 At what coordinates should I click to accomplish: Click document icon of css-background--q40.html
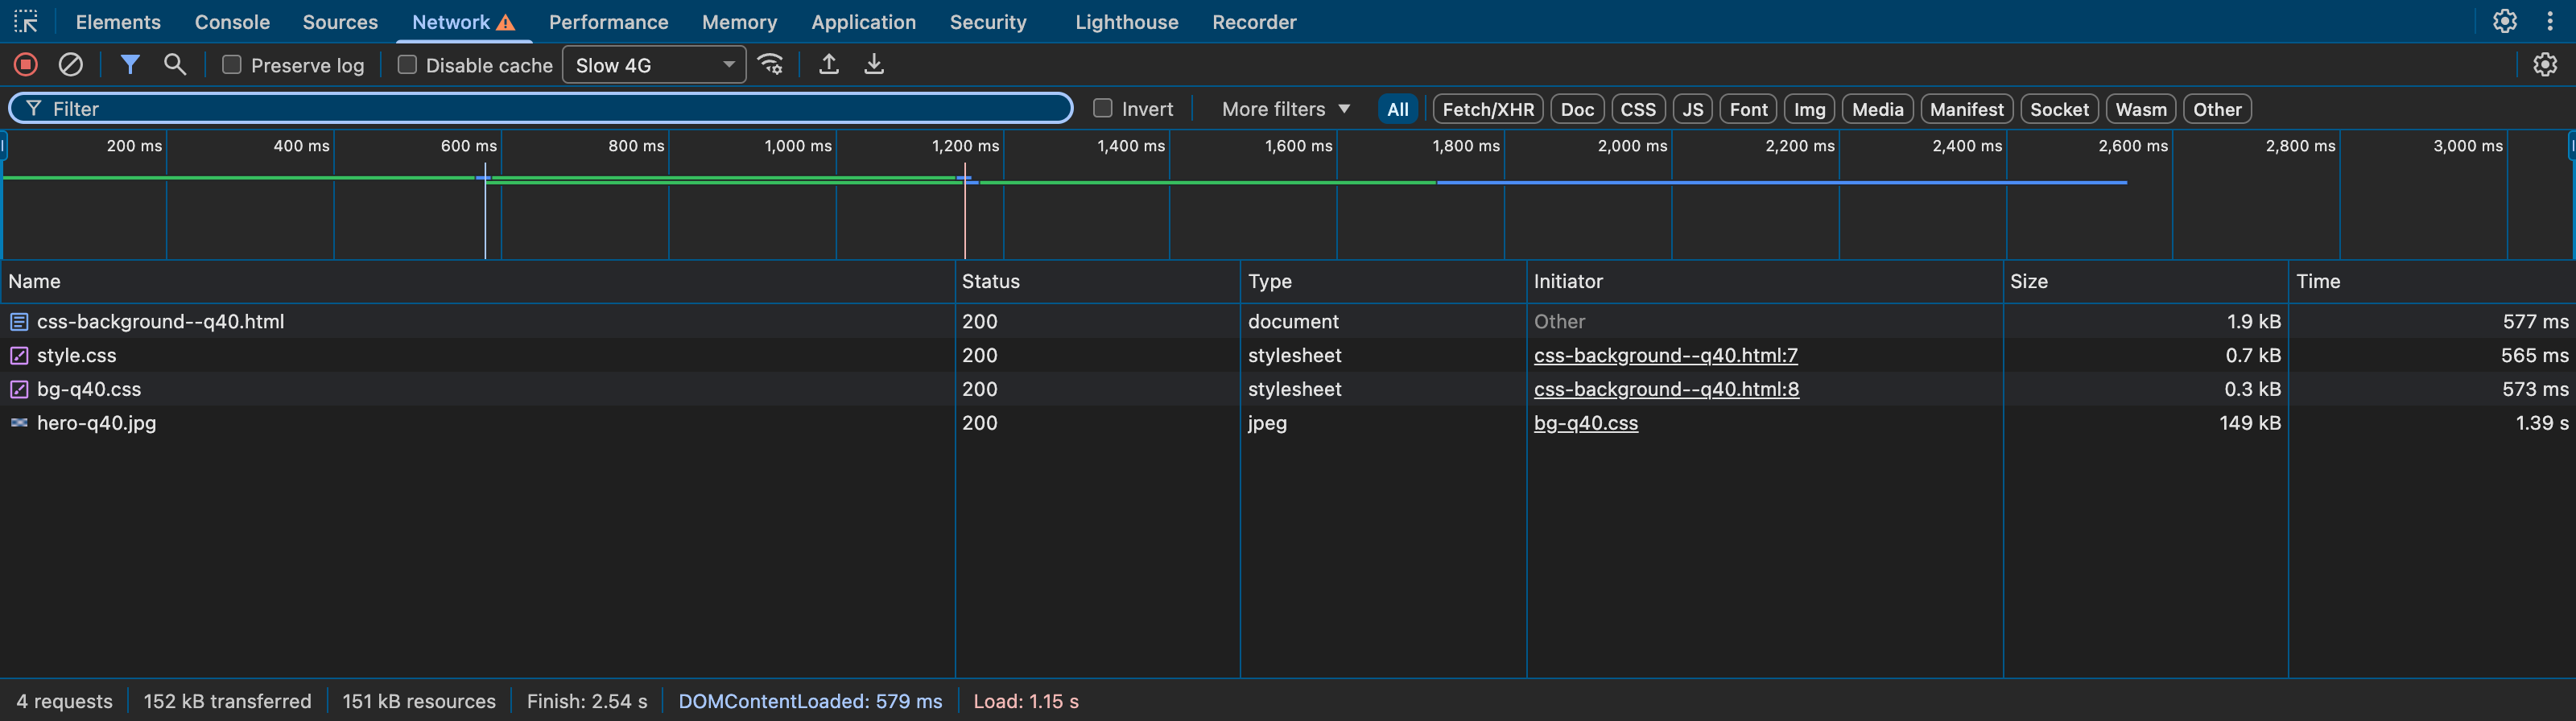[19, 322]
